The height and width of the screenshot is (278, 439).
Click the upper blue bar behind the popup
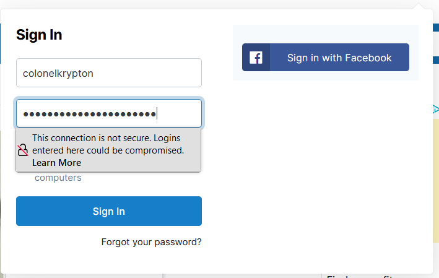tap(436, 27)
